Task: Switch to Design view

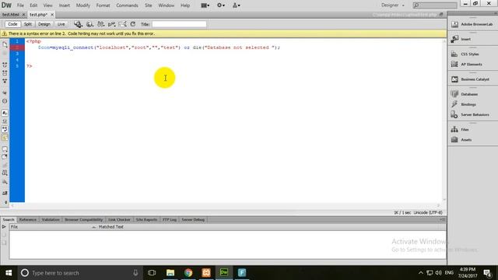Action: coord(44,24)
